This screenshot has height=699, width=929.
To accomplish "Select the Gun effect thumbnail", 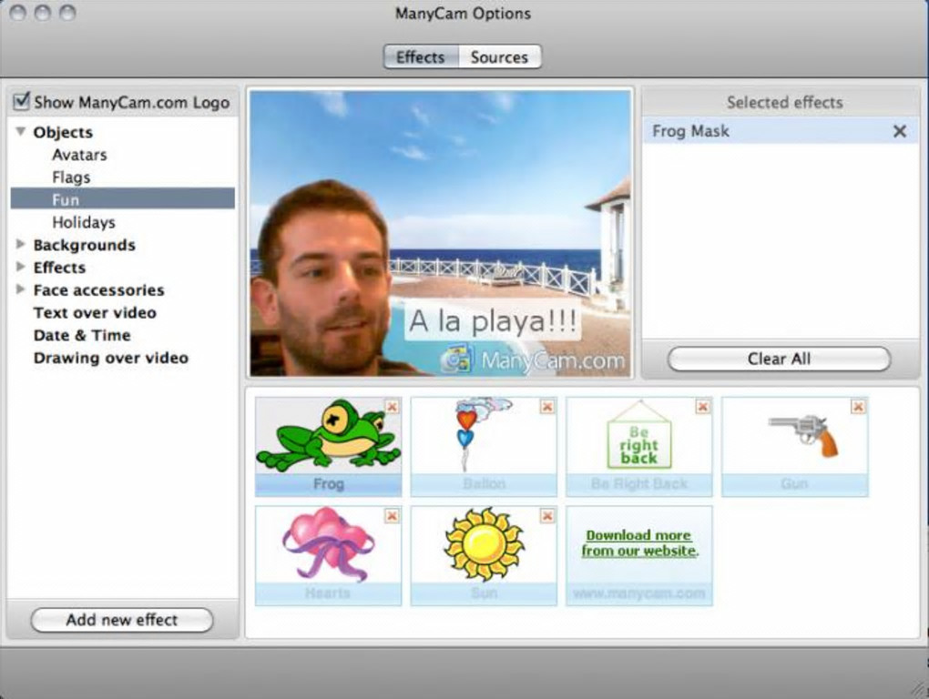I will [x=794, y=446].
